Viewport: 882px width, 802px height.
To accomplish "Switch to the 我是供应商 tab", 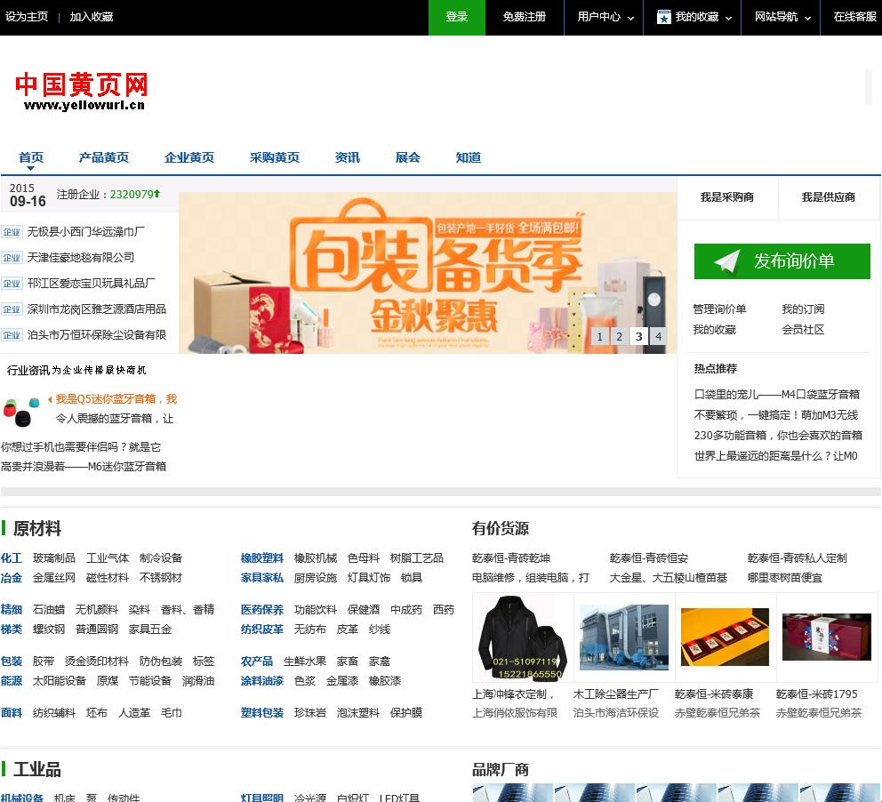I will pos(829,197).
